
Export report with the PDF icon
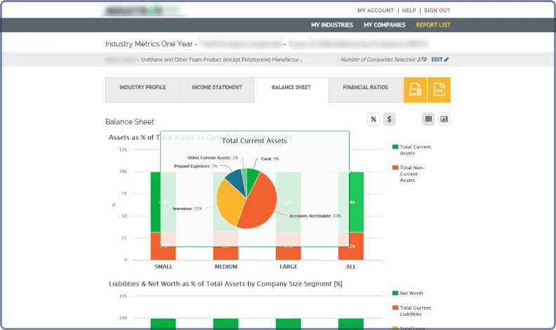click(439, 90)
